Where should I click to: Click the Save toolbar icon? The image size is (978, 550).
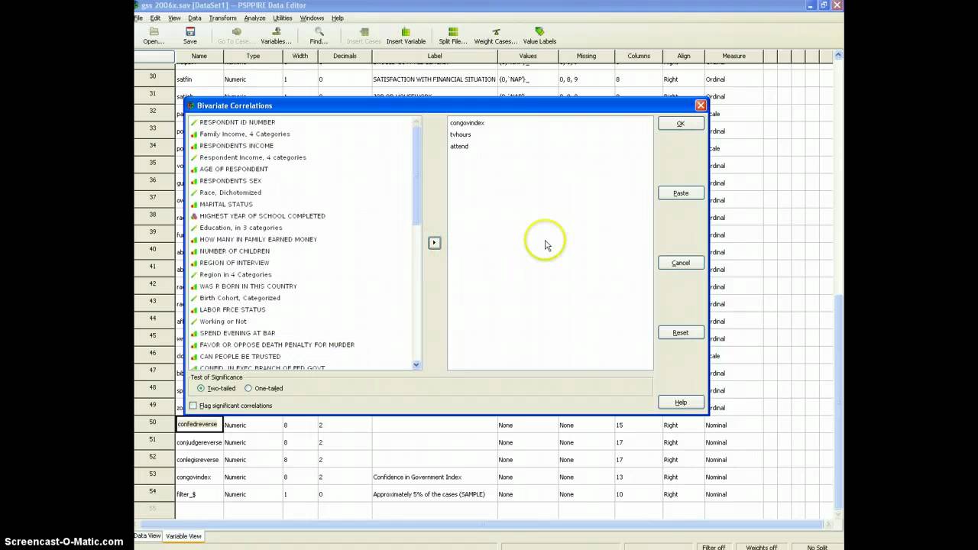pyautogui.click(x=190, y=36)
